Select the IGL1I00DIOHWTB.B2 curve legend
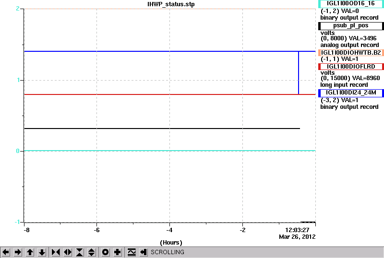This screenshot has height=258, width=384. point(351,53)
